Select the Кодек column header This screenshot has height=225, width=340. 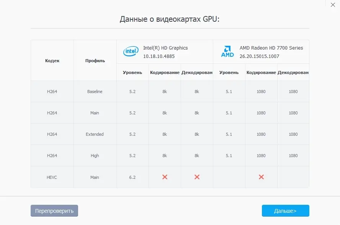[x=52, y=60]
